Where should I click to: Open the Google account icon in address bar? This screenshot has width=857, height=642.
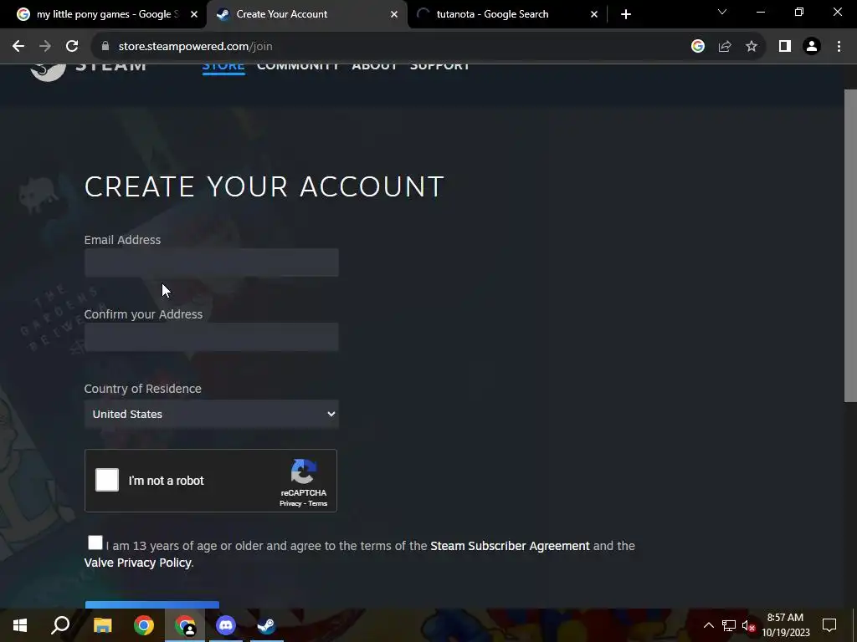pyautogui.click(x=697, y=47)
